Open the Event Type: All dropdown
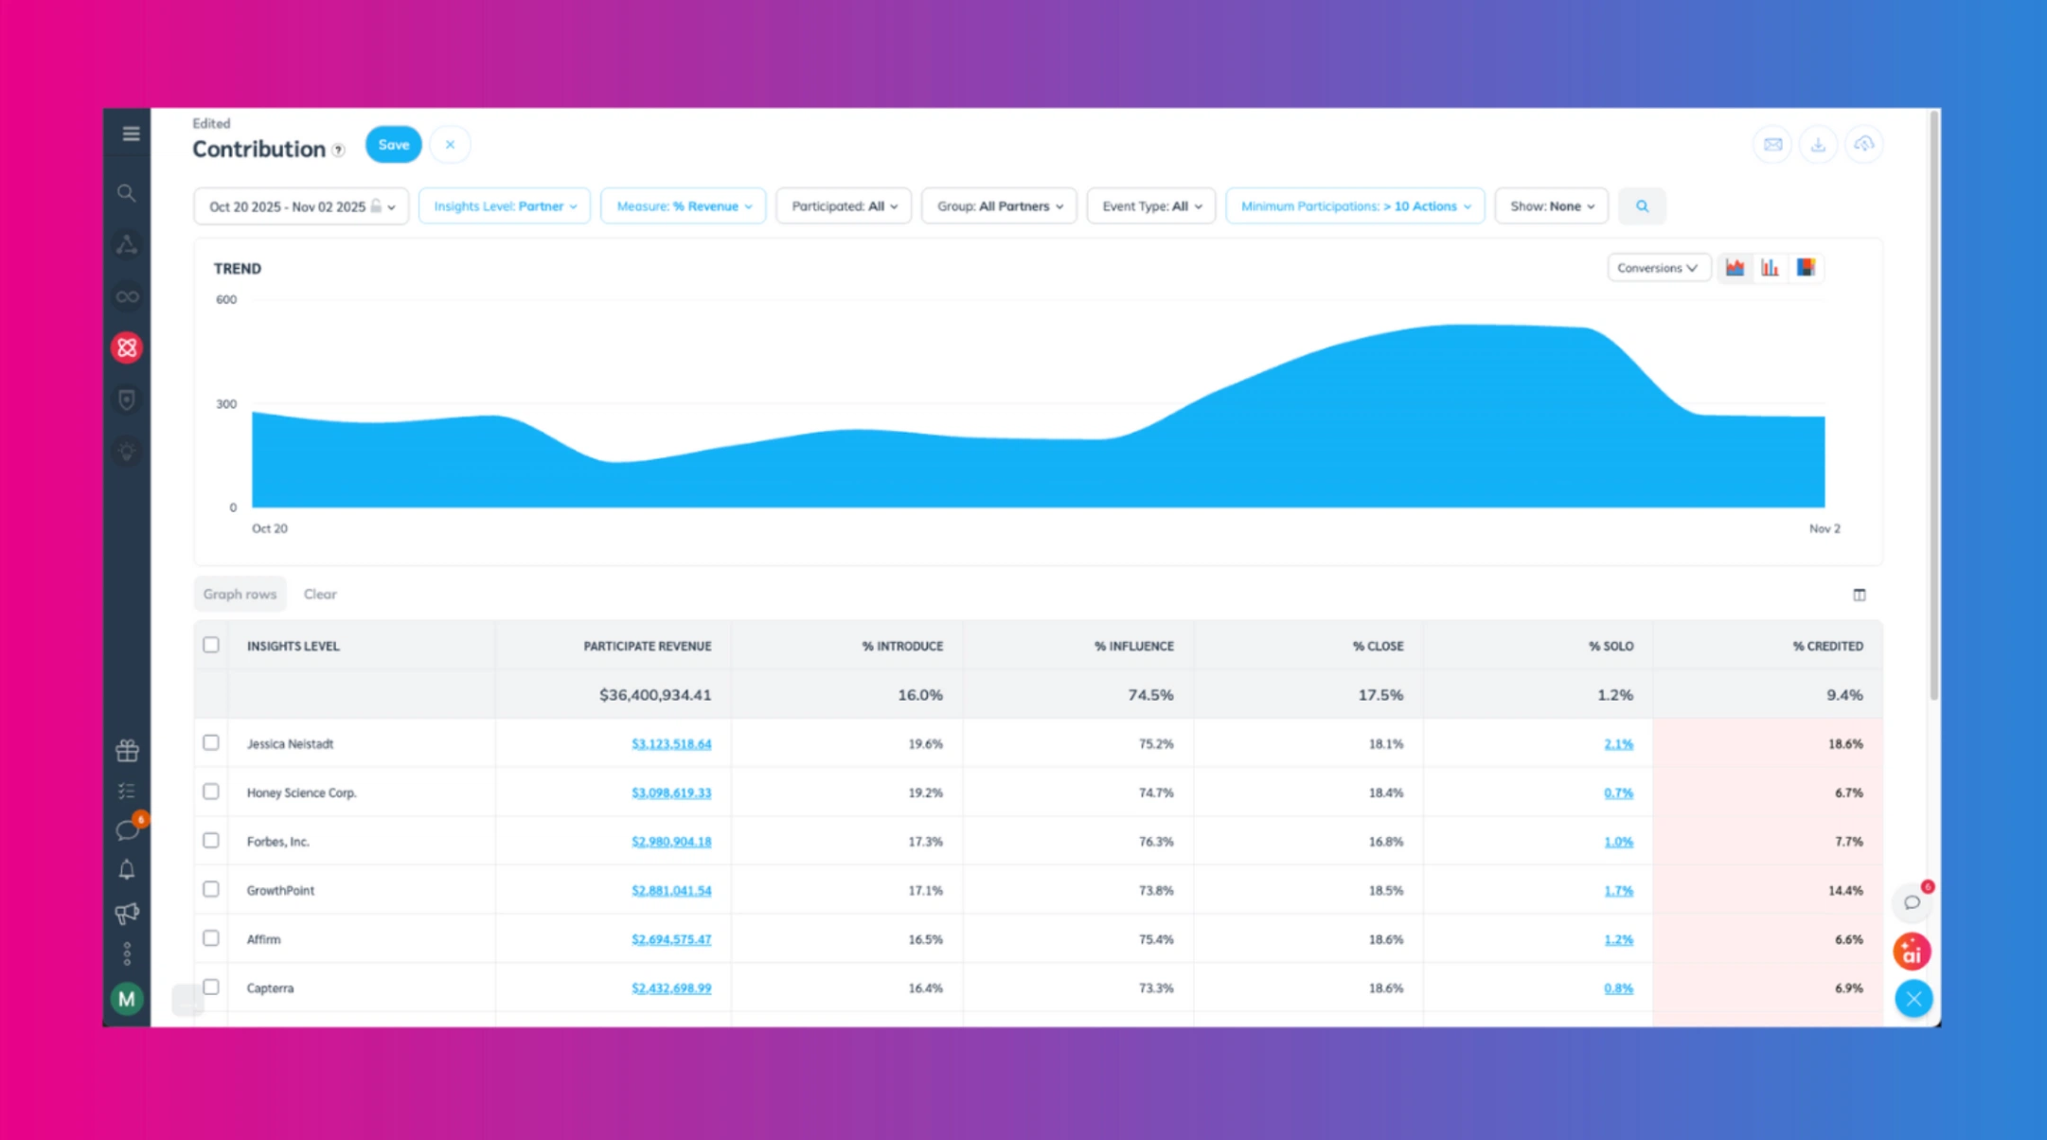This screenshot has width=2047, height=1140. pyautogui.click(x=1150, y=205)
